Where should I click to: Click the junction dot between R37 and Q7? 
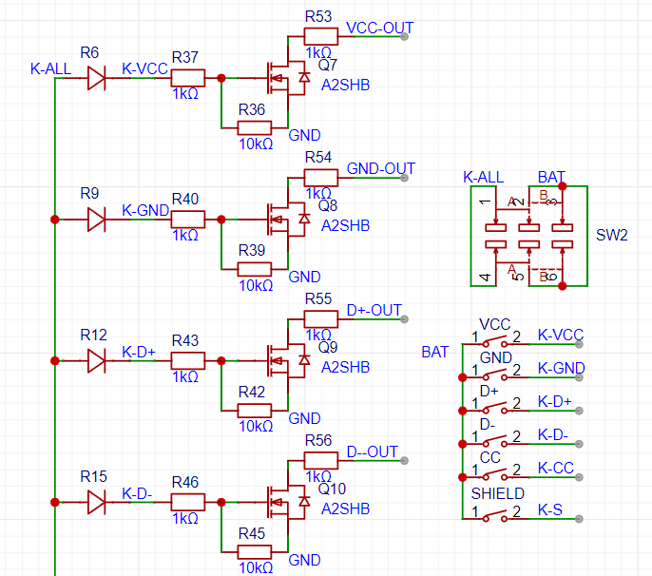(x=221, y=78)
